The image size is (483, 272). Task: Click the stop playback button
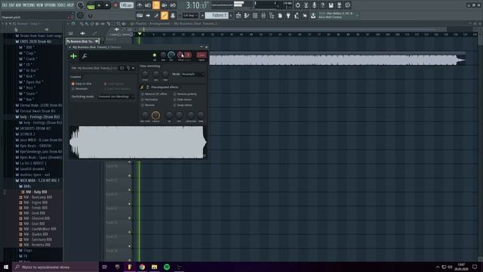[x=107, y=5]
